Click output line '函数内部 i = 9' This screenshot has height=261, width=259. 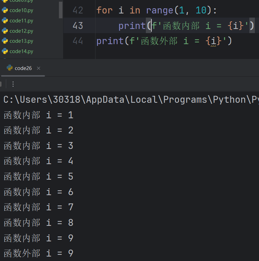click(x=38, y=238)
